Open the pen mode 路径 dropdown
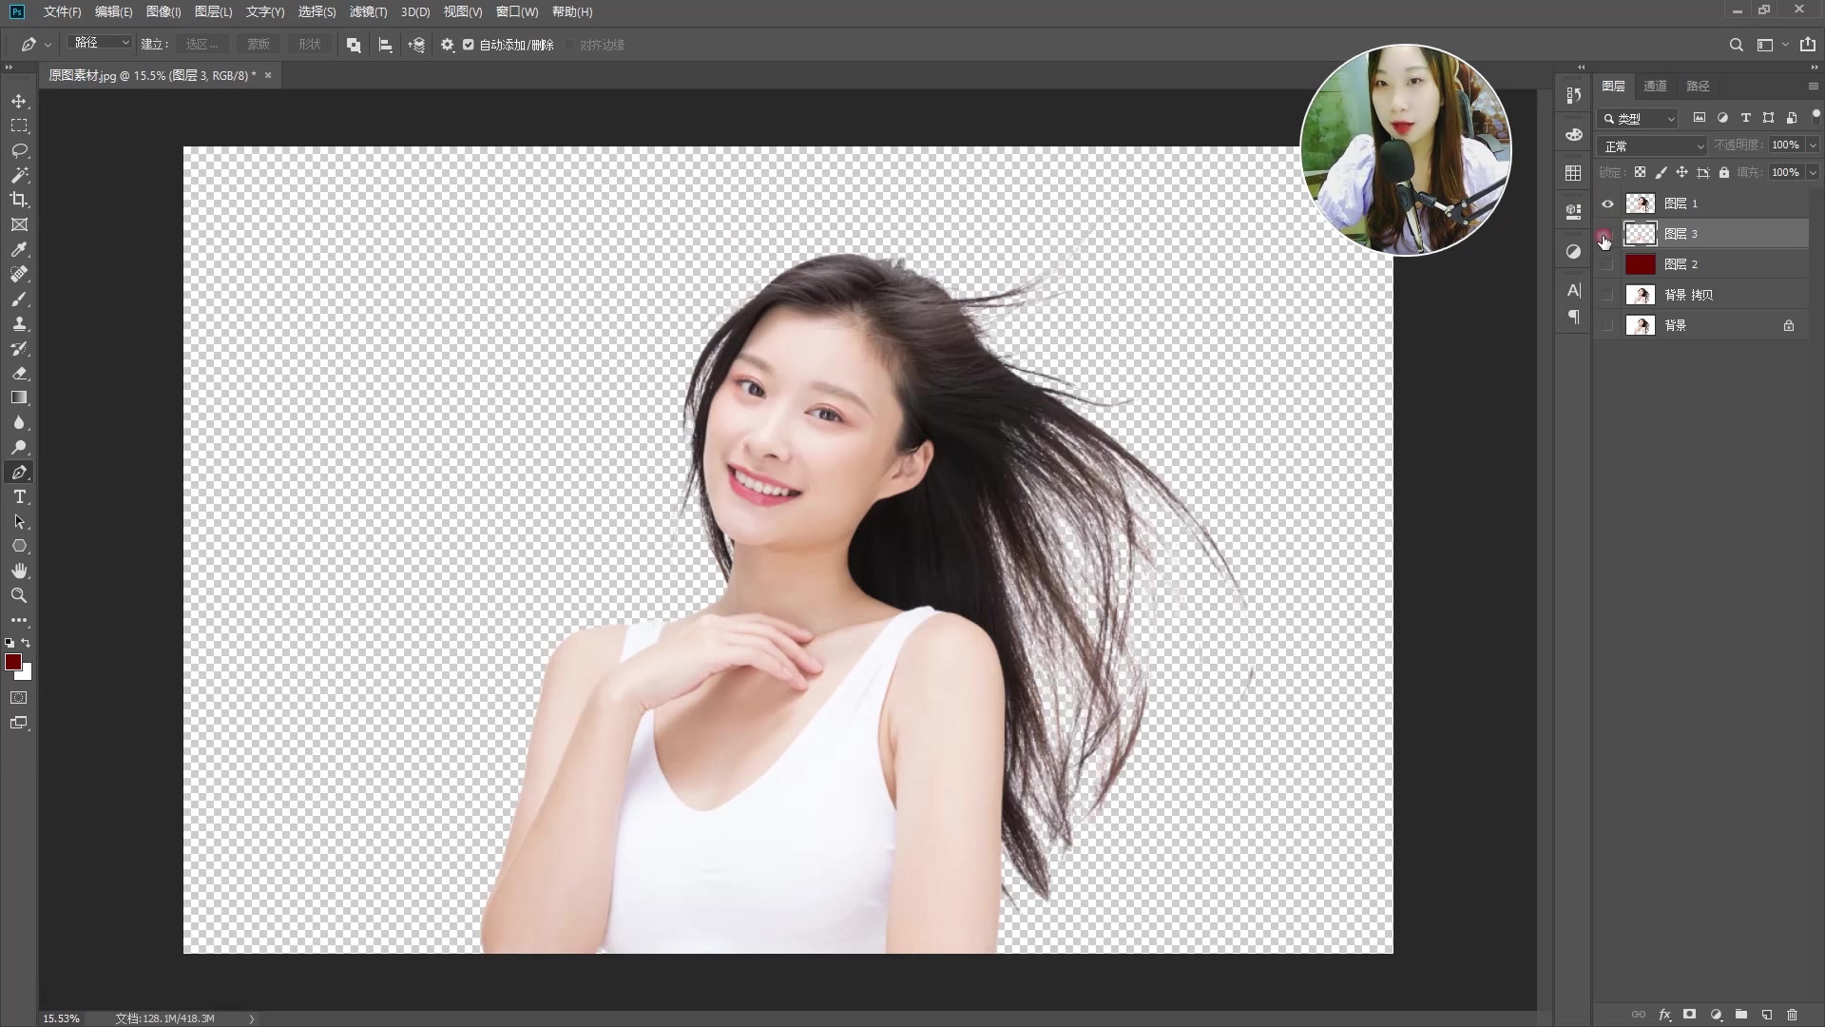This screenshot has width=1825, height=1027. click(102, 43)
